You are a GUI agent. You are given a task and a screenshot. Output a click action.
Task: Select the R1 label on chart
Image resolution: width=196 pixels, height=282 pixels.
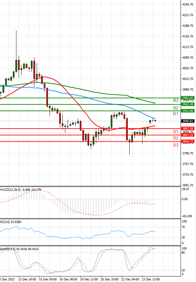point(176,114)
